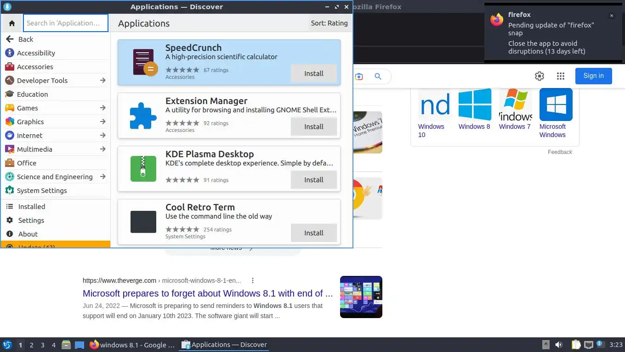Click the Graphics category icon

[10, 122]
